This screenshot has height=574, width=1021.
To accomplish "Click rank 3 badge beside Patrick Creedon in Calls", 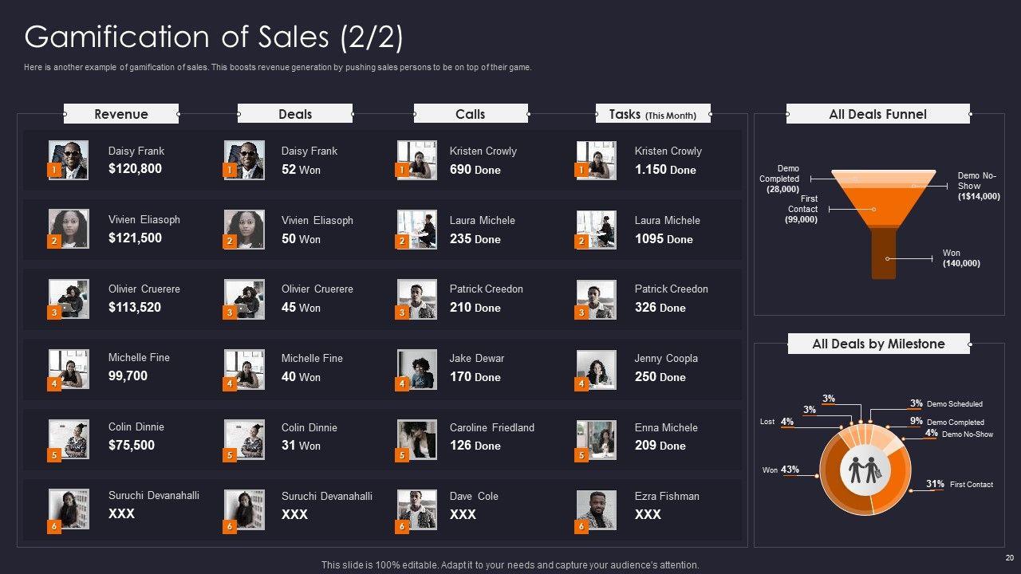I will (x=402, y=313).
